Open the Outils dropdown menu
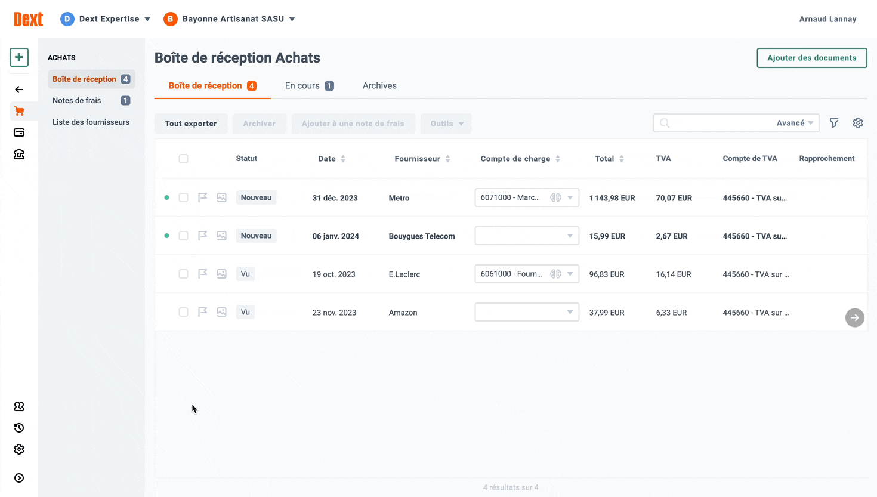This screenshot has width=877, height=497. (446, 124)
